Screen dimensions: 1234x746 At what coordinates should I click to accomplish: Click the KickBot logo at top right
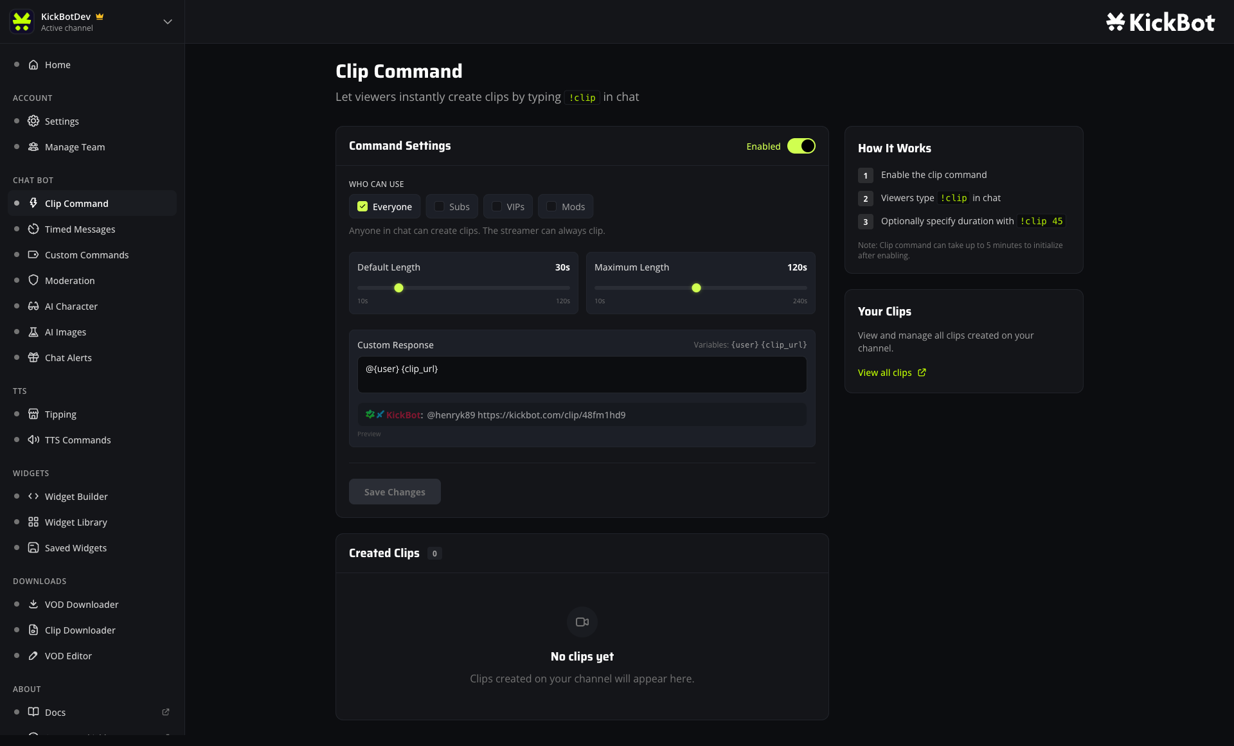coord(1160,22)
